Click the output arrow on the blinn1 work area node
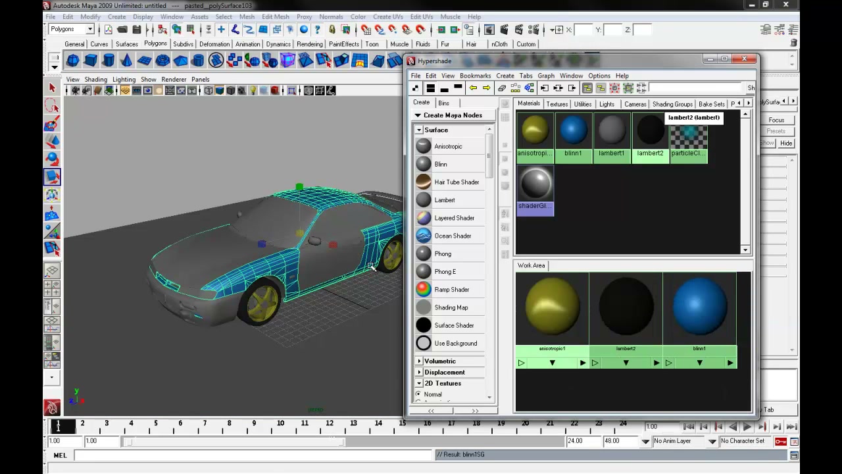 730,363
